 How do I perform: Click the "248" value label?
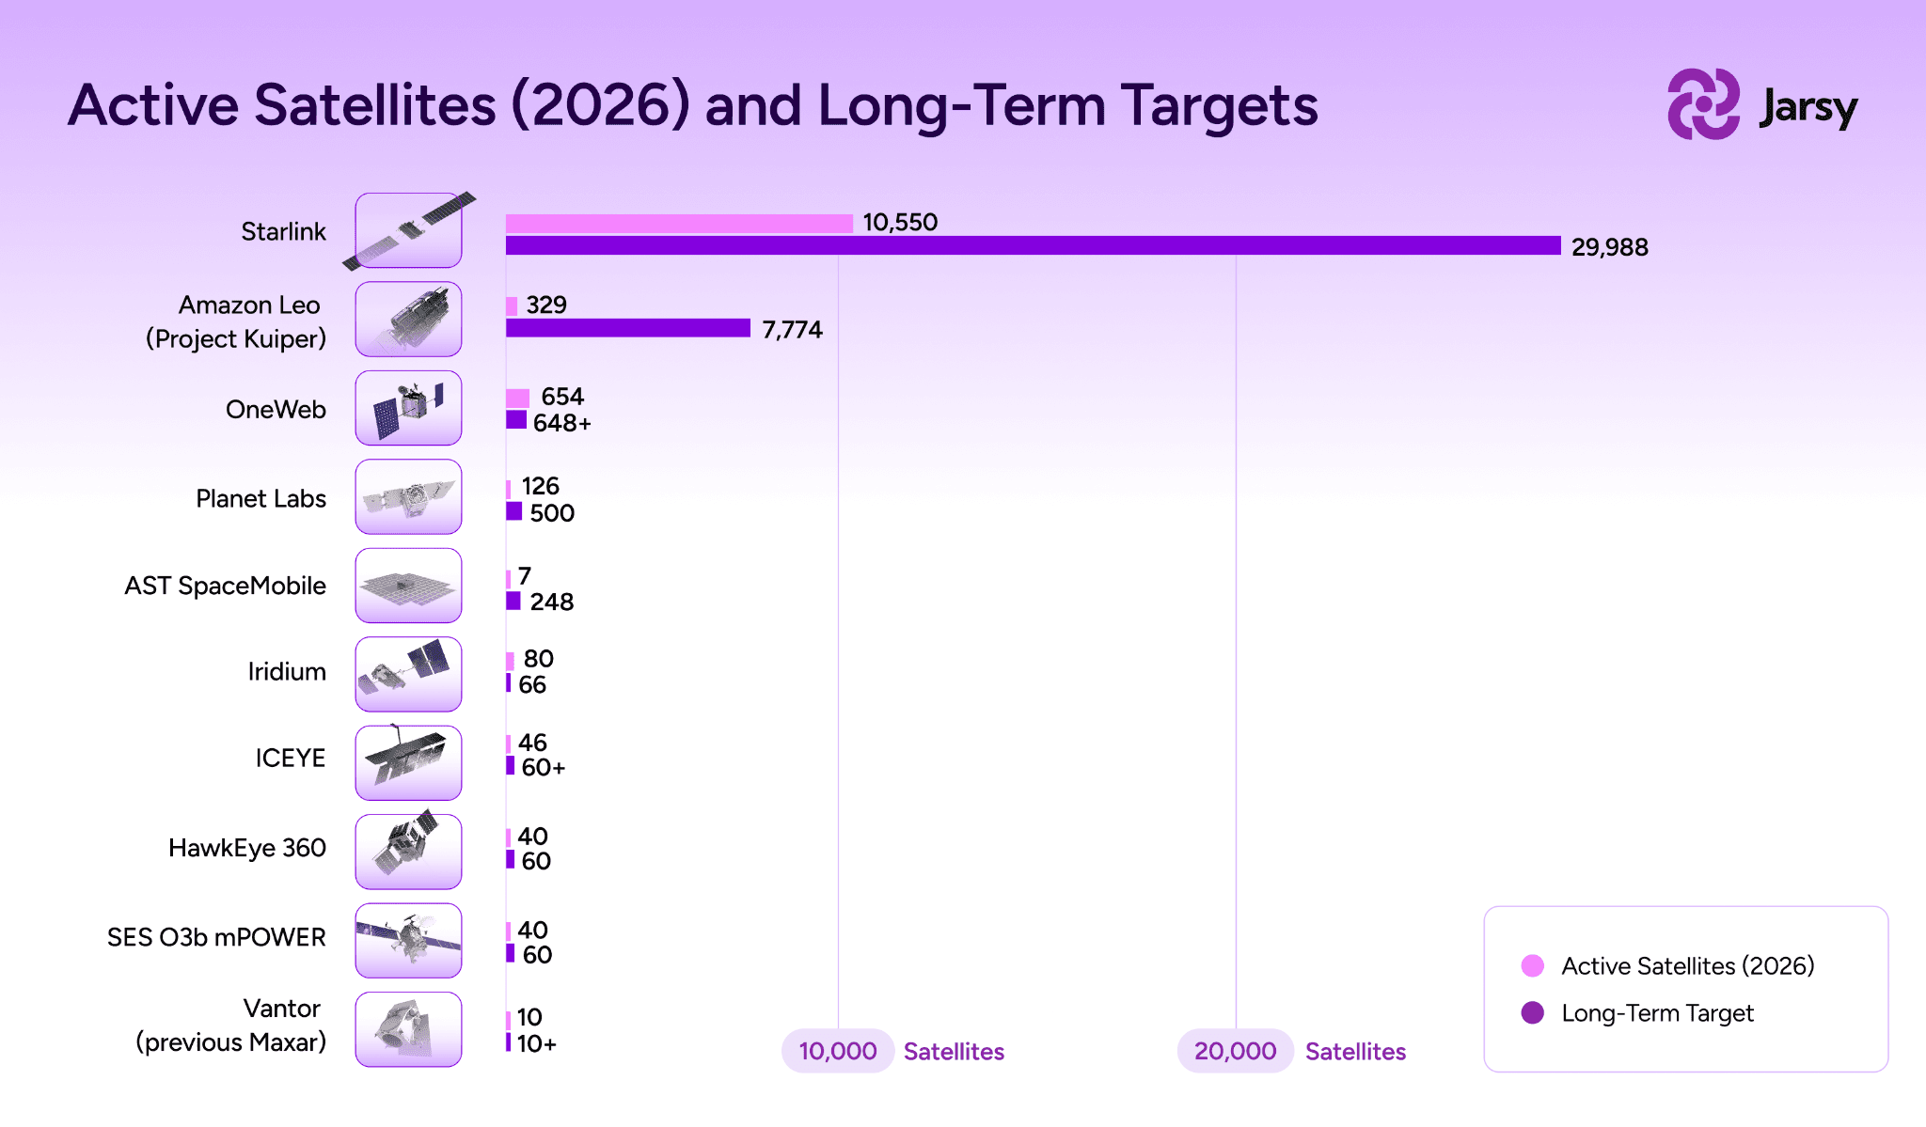pos(552,602)
